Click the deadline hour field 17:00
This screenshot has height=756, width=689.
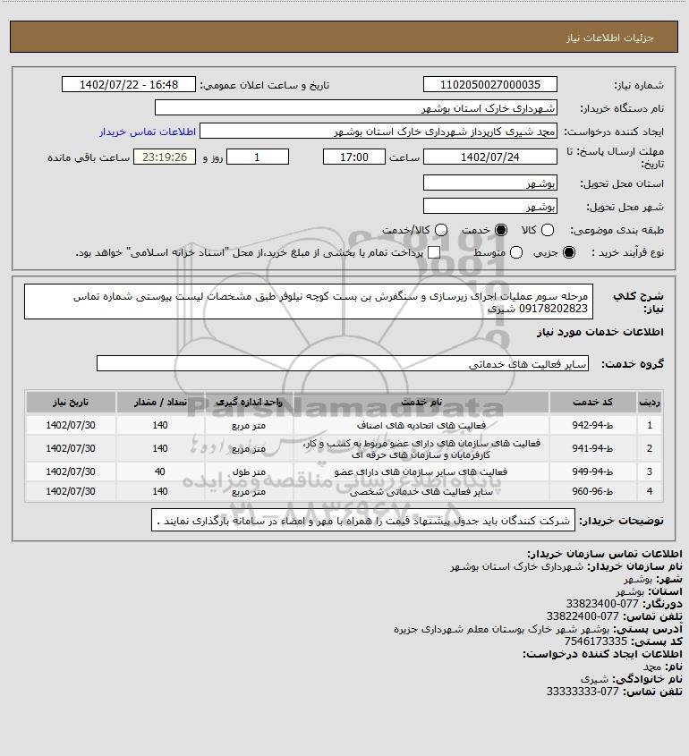[354, 157]
